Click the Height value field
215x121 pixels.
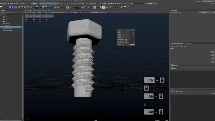132,34
